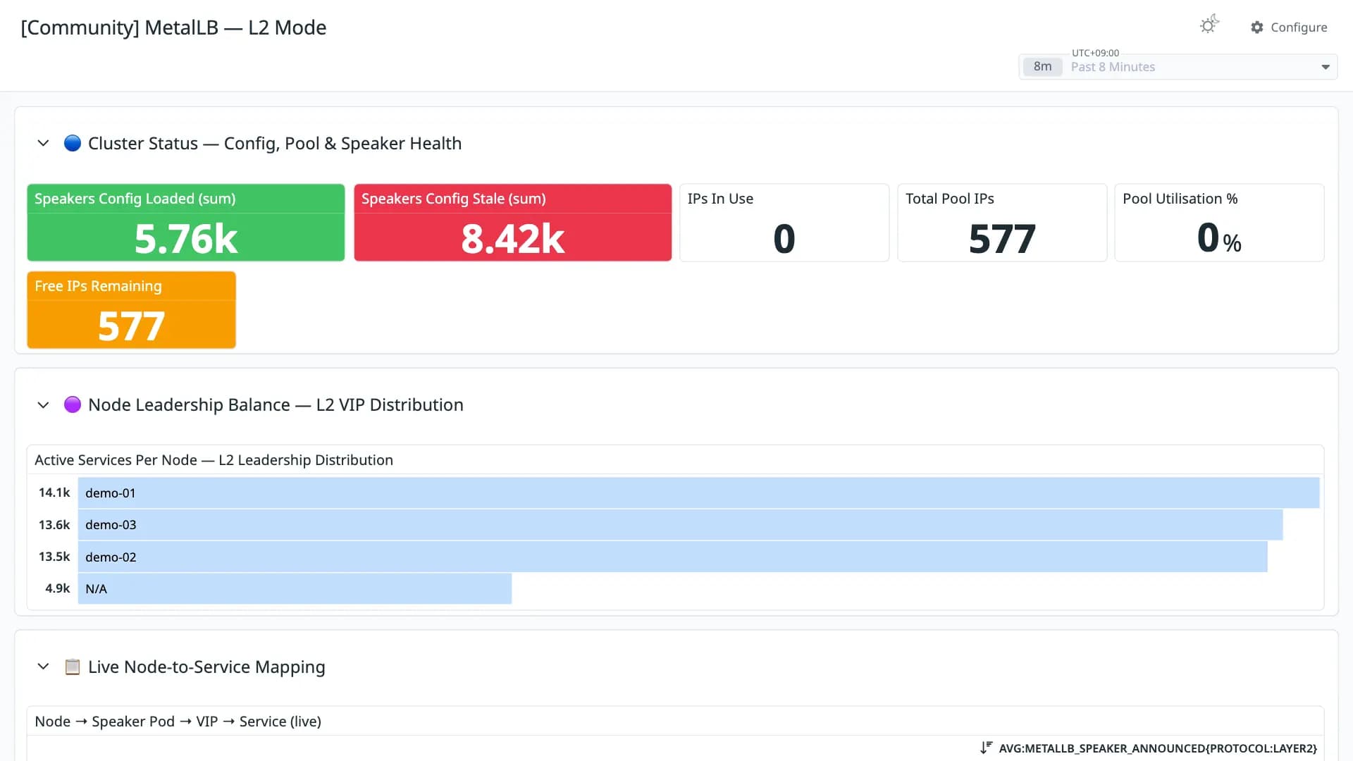Click the Active Services Per Node widget title
This screenshot has height=761, width=1353.
point(214,460)
